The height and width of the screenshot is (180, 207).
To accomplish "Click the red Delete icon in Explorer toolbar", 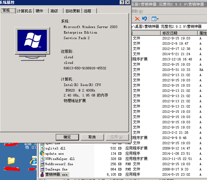I will click(137, 19).
